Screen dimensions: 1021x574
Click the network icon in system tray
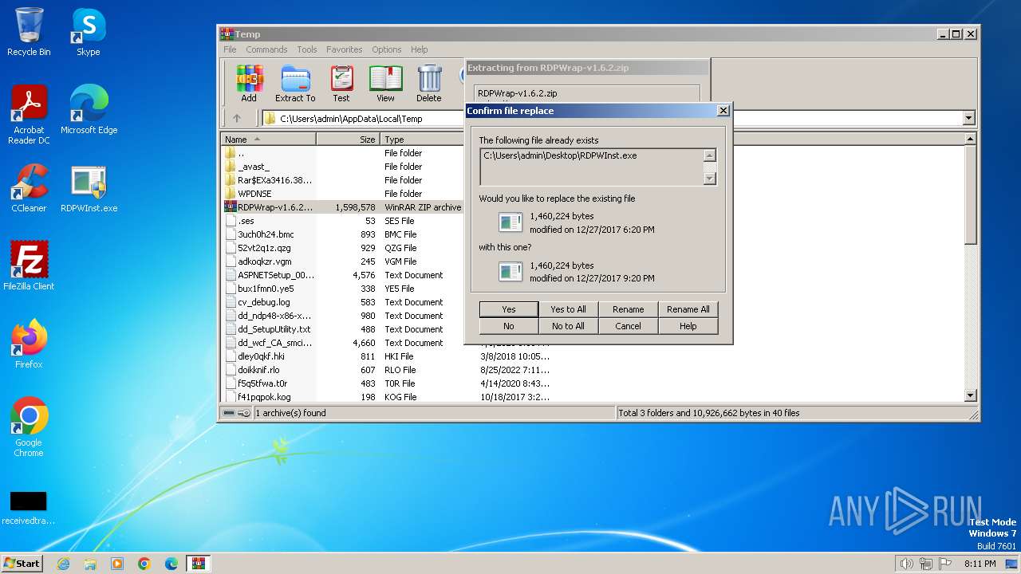(x=926, y=564)
